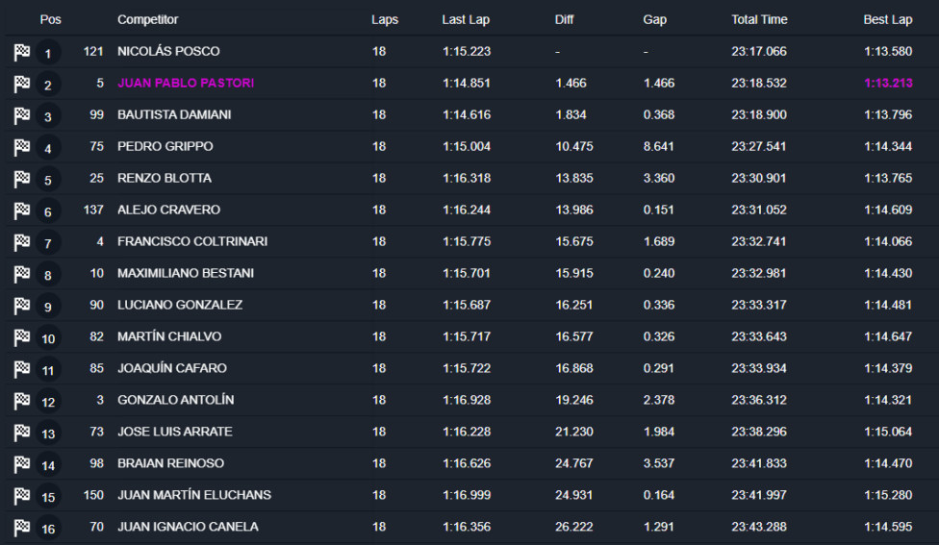Click the checkered flag for Juan Ignacio Canela

pos(22,528)
